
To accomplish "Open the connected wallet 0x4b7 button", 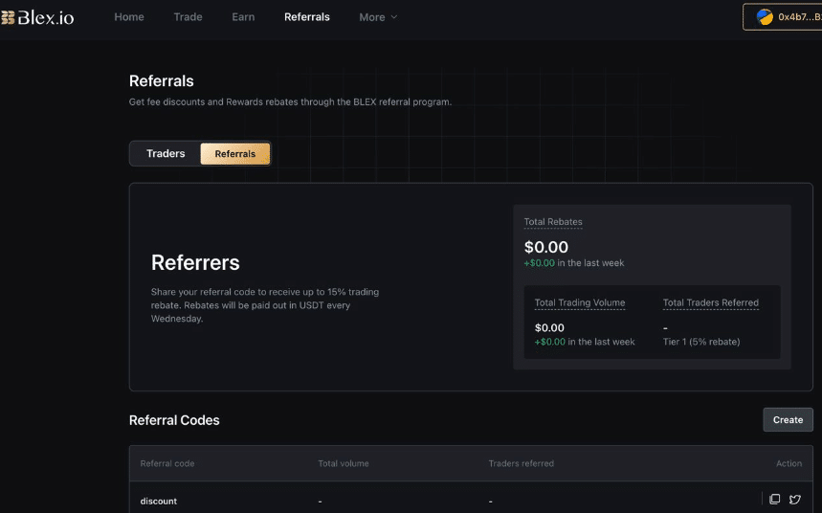I will pyautogui.click(x=782, y=17).
